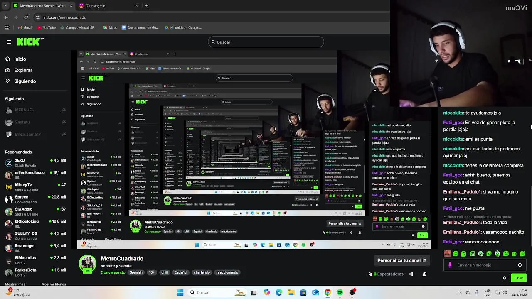Open Spotify from the taskbar
The height and width of the screenshot is (299, 532).
[340, 292]
